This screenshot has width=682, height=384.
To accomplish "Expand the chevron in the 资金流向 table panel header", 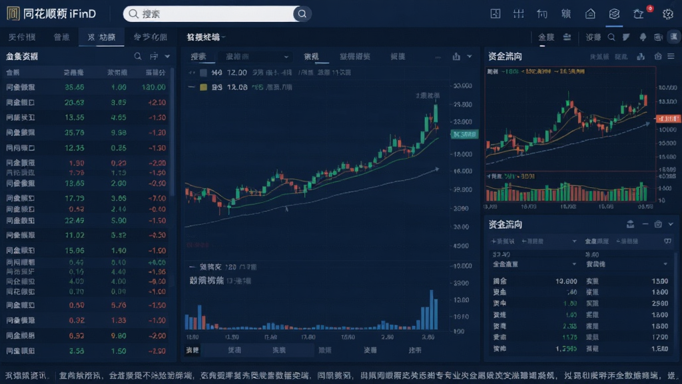I will pyautogui.click(x=671, y=224).
